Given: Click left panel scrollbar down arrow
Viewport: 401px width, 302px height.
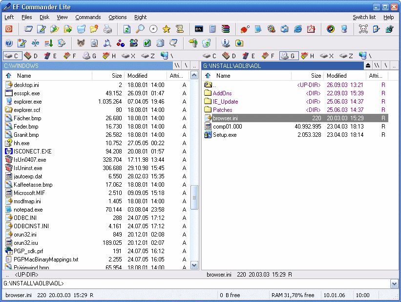Looking at the screenshot, I should [x=194, y=265].
